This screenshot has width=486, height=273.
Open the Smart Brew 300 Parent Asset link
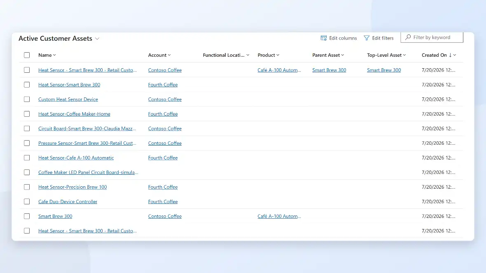(x=329, y=70)
